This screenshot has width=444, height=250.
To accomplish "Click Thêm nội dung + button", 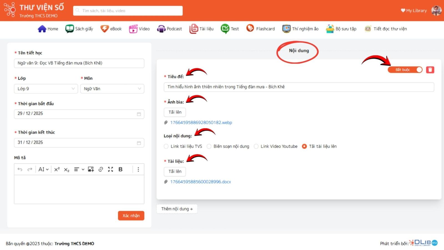I will click(x=177, y=209).
